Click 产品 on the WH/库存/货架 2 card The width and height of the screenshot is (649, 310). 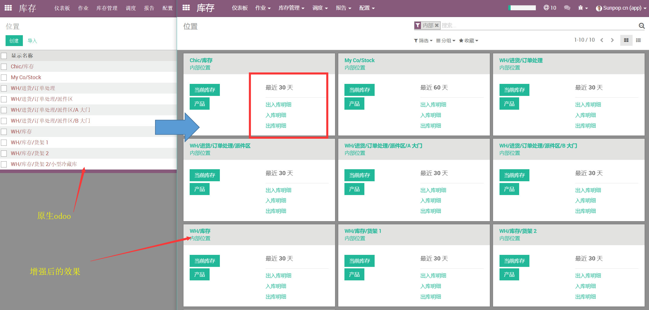[509, 275]
